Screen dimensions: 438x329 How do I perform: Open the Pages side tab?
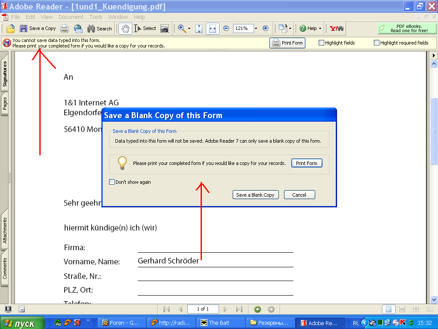point(5,104)
